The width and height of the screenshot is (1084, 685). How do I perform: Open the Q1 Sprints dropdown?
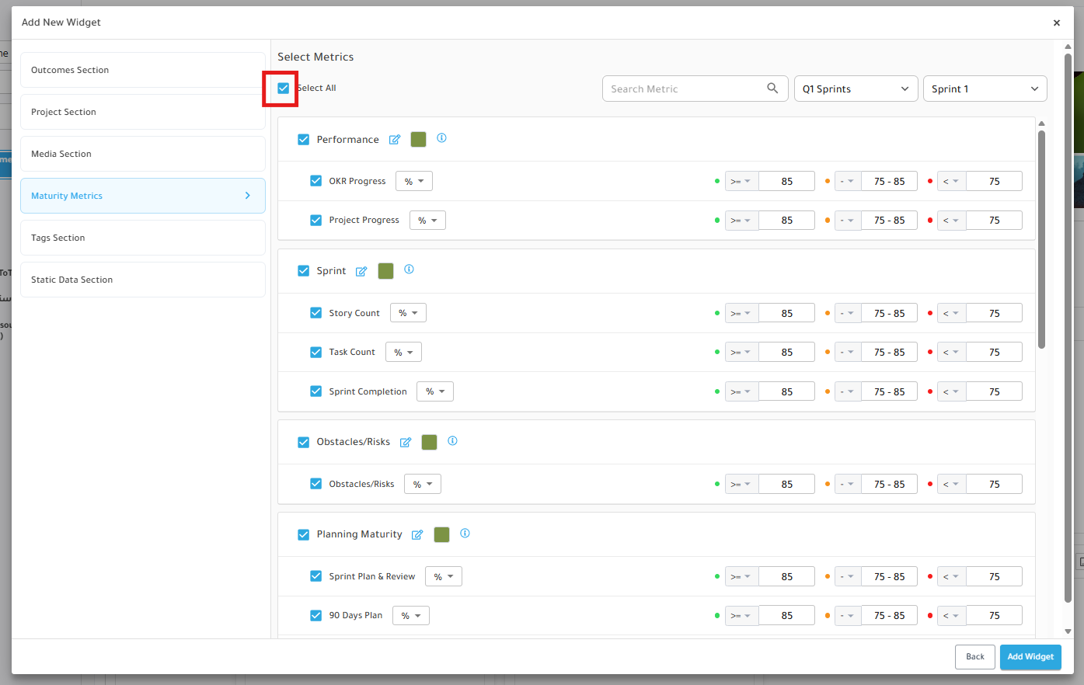856,89
